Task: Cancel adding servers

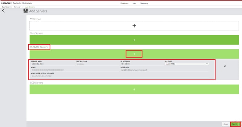Action: coord(226,124)
